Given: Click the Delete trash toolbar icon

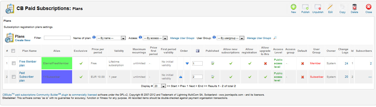Looking at the screenshot, I should [x=354, y=7].
